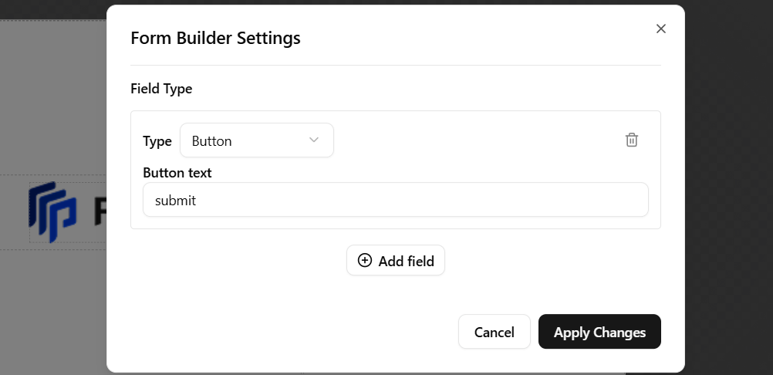This screenshot has height=375, width=773.
Task: Click the Button text label
Action: pyautogui.click(x=177, y=173)
